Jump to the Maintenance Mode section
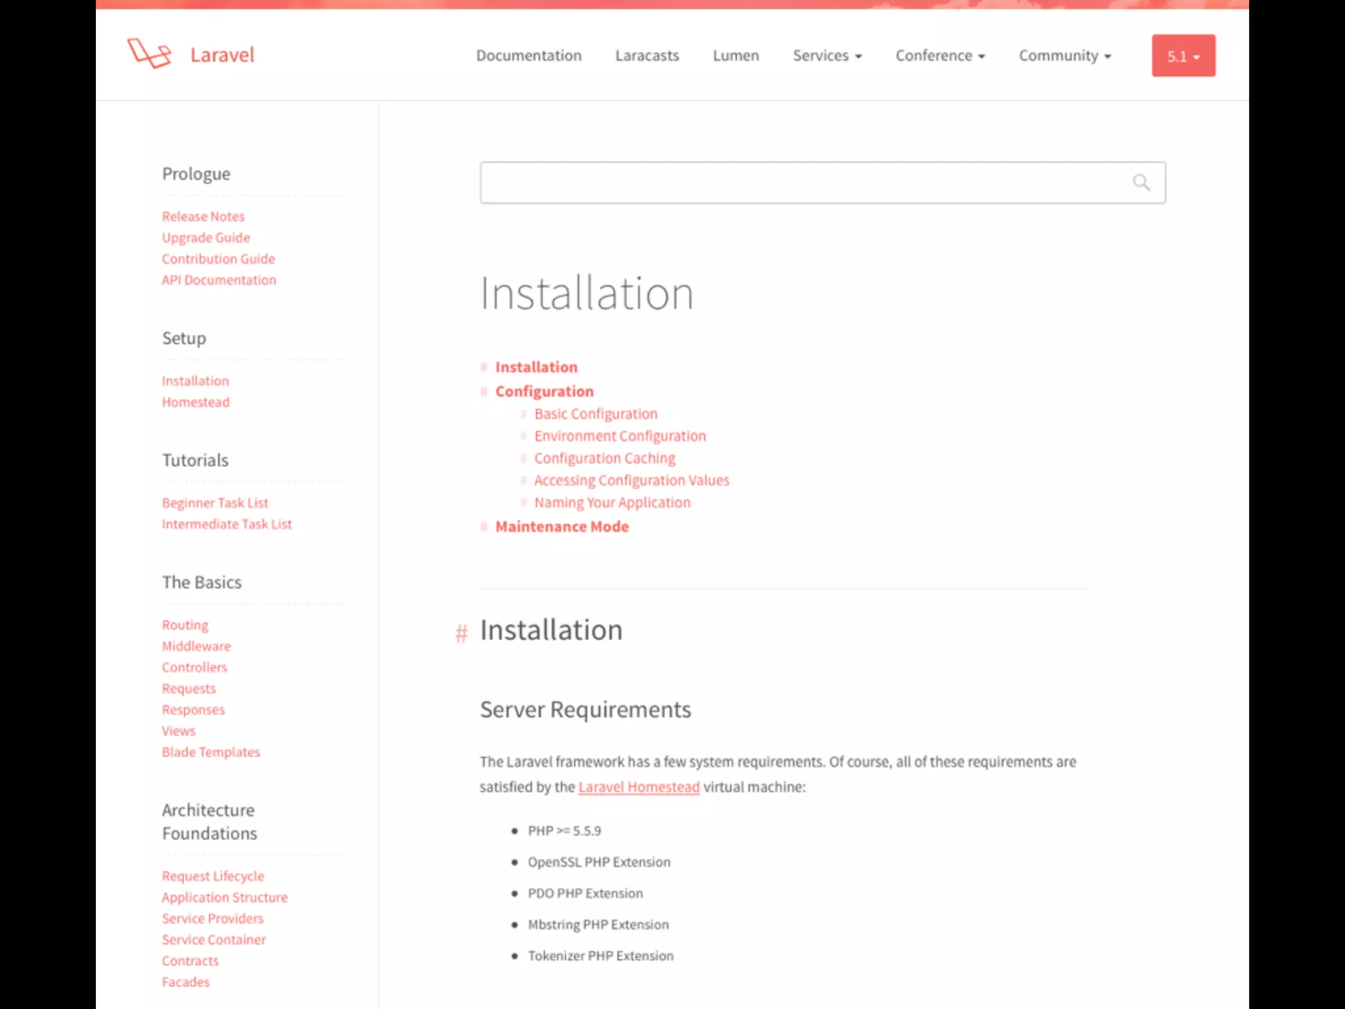 pyautogui.click(x=562, y=527)
